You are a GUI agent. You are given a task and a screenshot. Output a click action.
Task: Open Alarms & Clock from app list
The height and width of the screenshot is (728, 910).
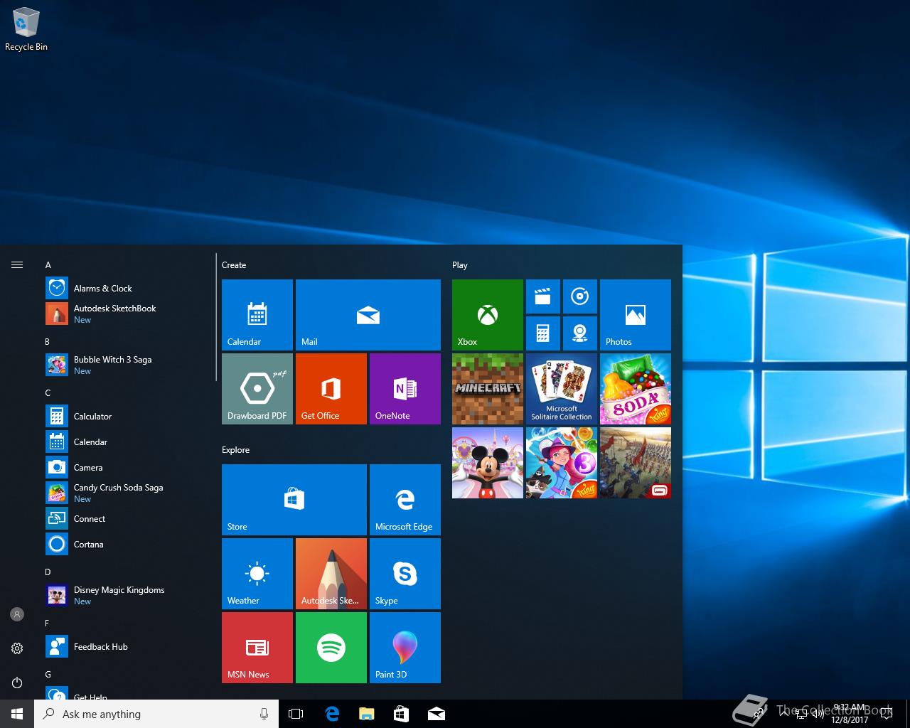coord(128,288)
